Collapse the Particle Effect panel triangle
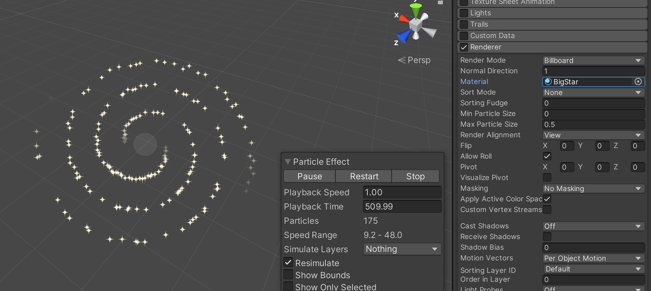 pyautogui.click(x=288, y=162)
